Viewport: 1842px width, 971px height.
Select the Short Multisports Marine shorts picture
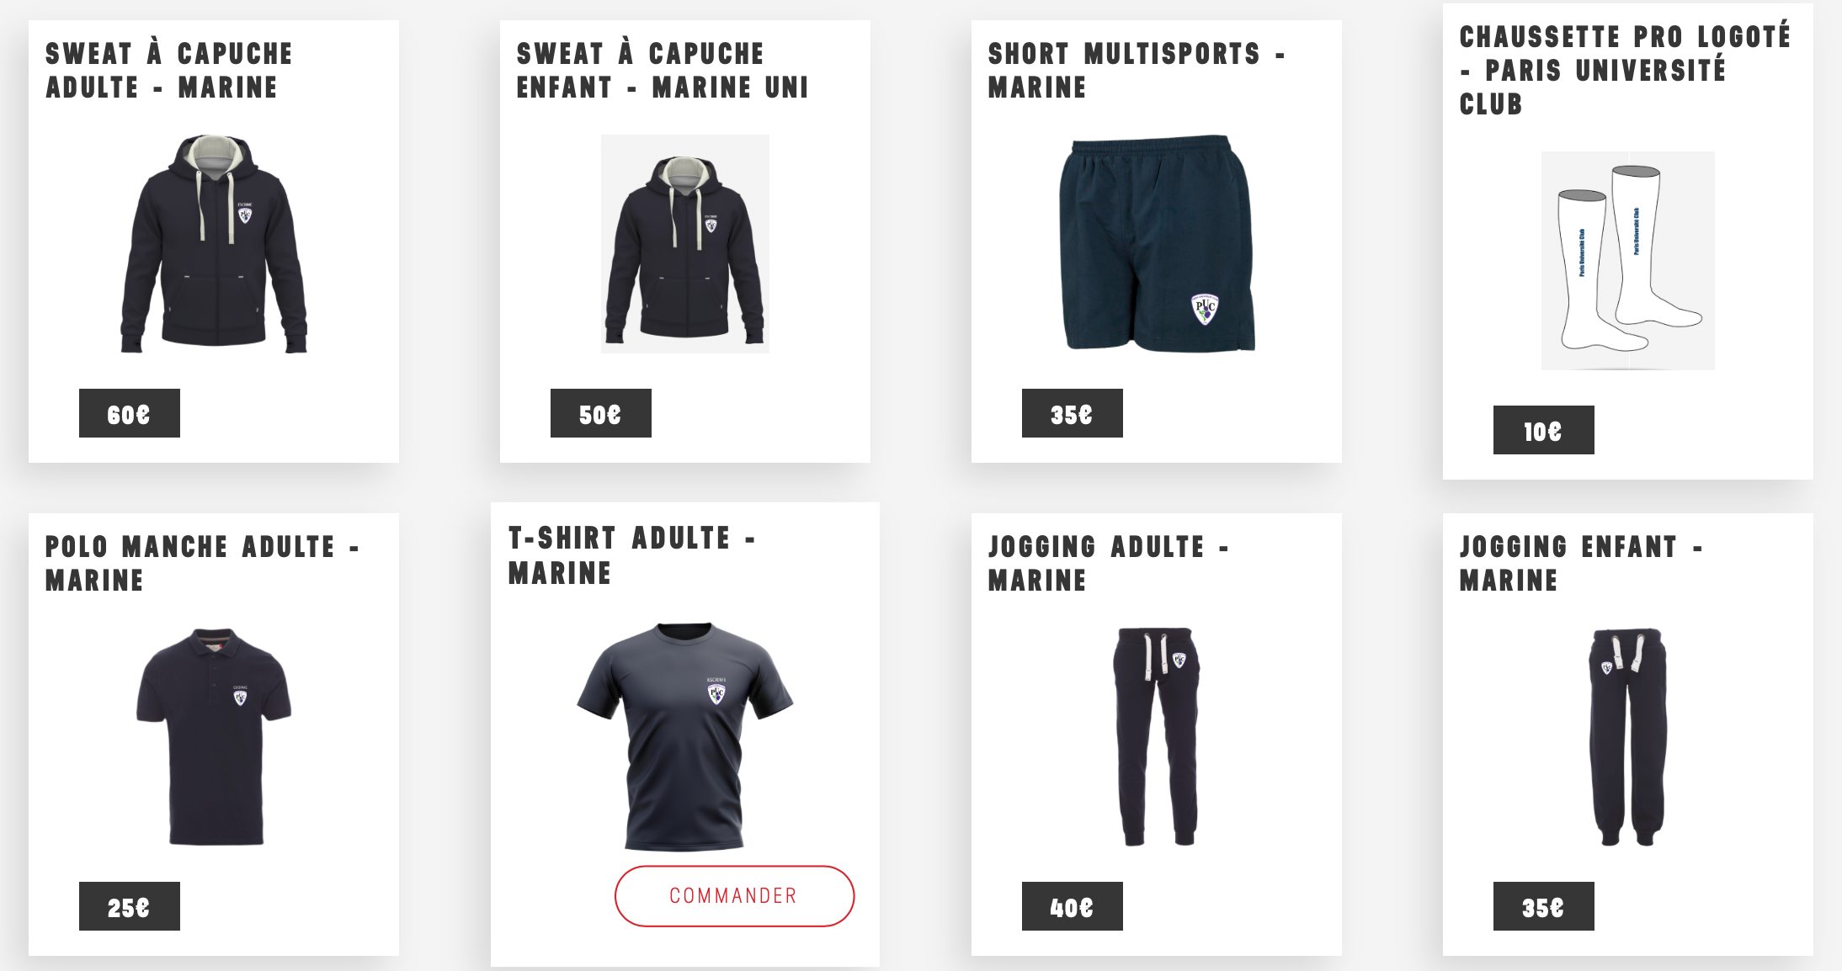1157,243
